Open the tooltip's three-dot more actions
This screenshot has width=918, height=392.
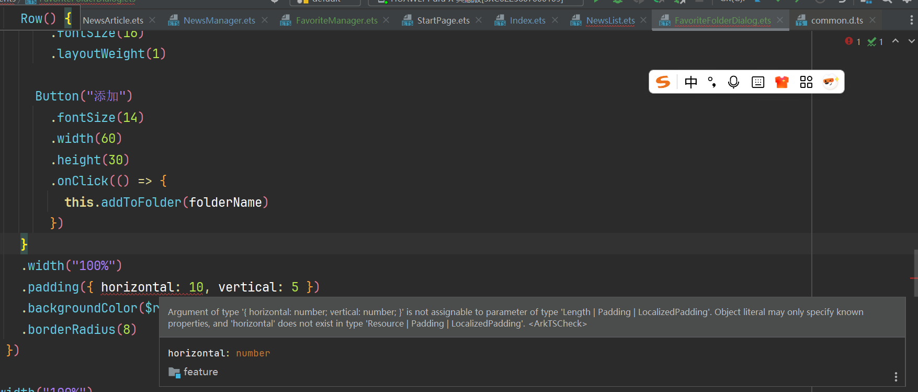point(896,377)
